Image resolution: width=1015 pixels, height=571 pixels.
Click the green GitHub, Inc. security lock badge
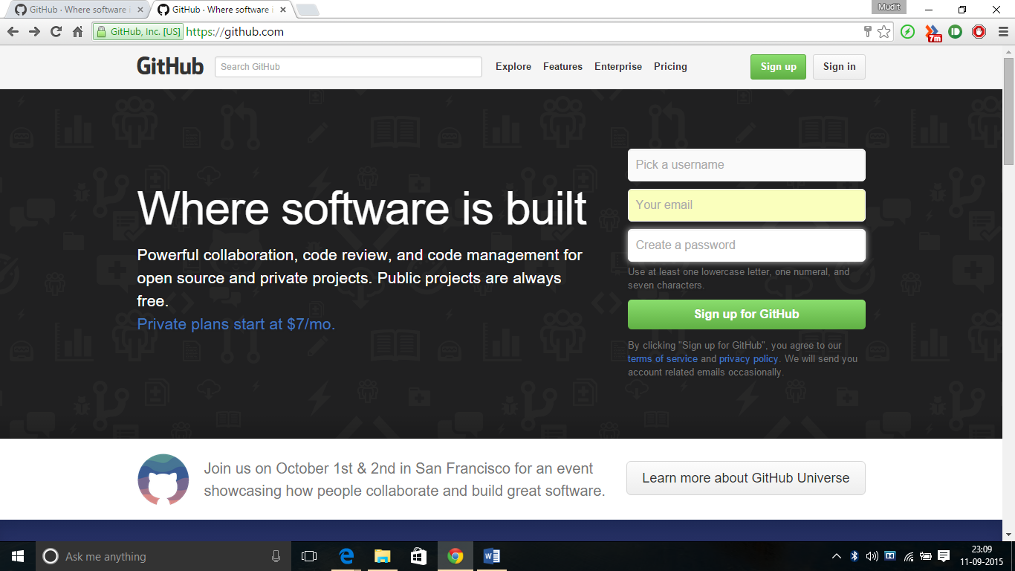pyautogui.click(x=138, y=31)
